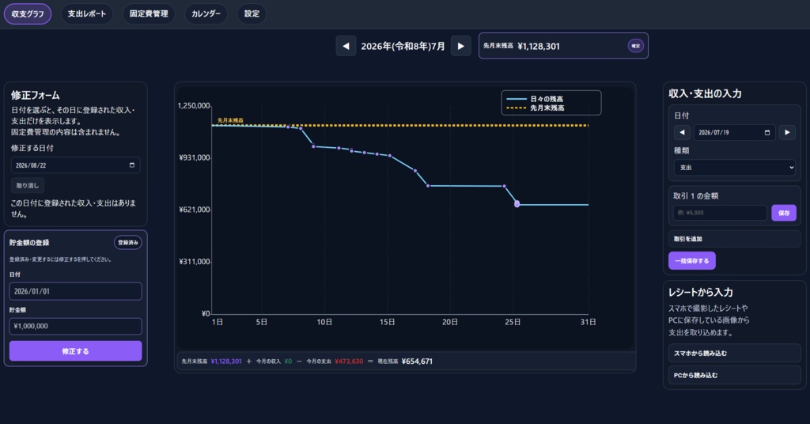810x424 pixels.
Task: Click PCから読み込む button
Action: point(734,376)
